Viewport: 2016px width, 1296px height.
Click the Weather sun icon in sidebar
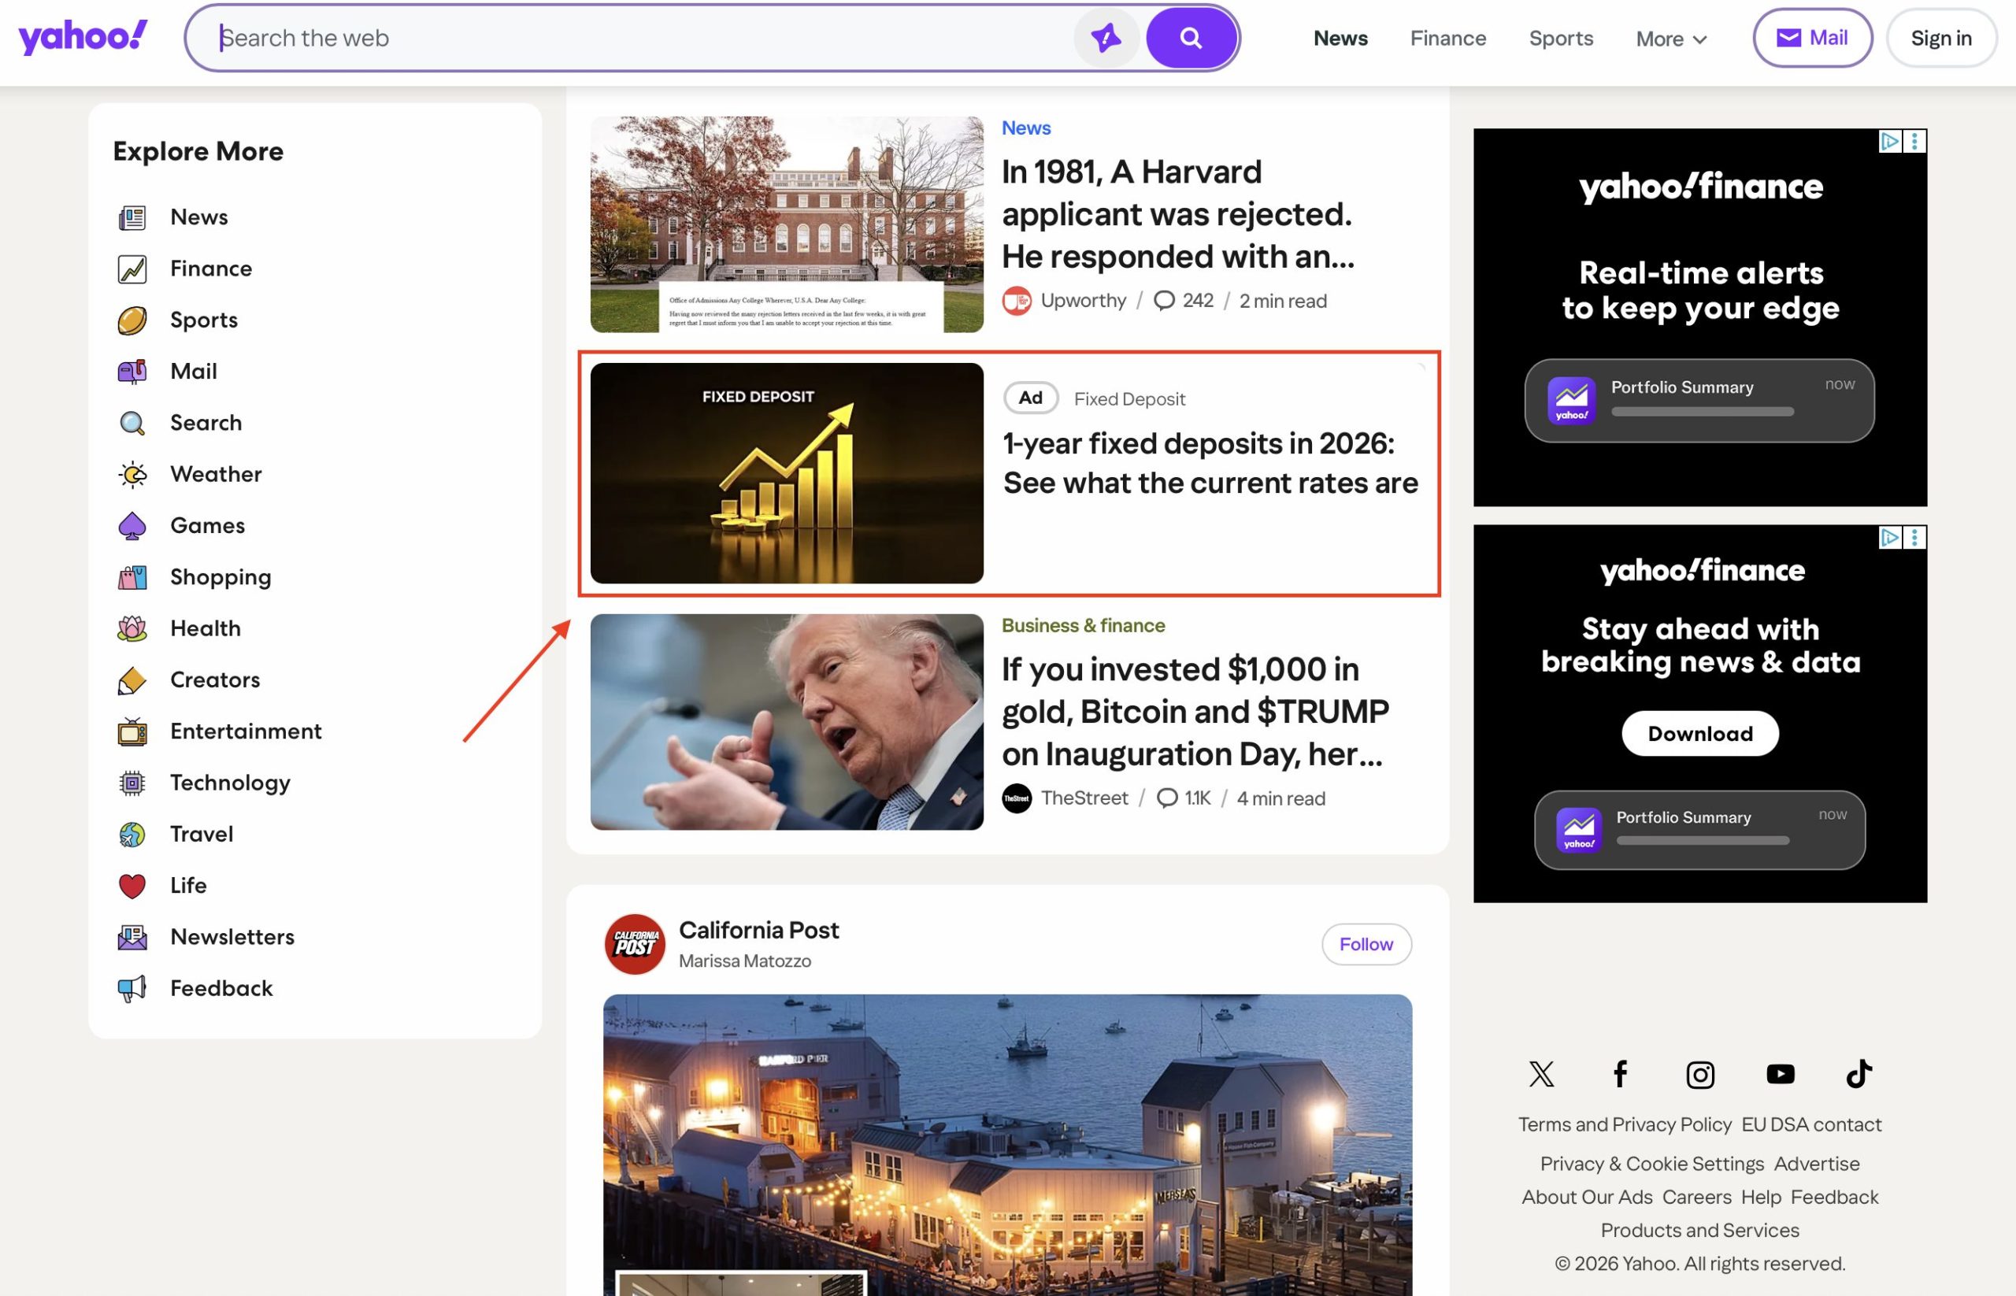click(x=132, y=475)
